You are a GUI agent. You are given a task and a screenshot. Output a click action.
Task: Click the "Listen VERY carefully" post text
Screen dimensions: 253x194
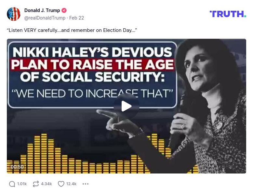72,30
